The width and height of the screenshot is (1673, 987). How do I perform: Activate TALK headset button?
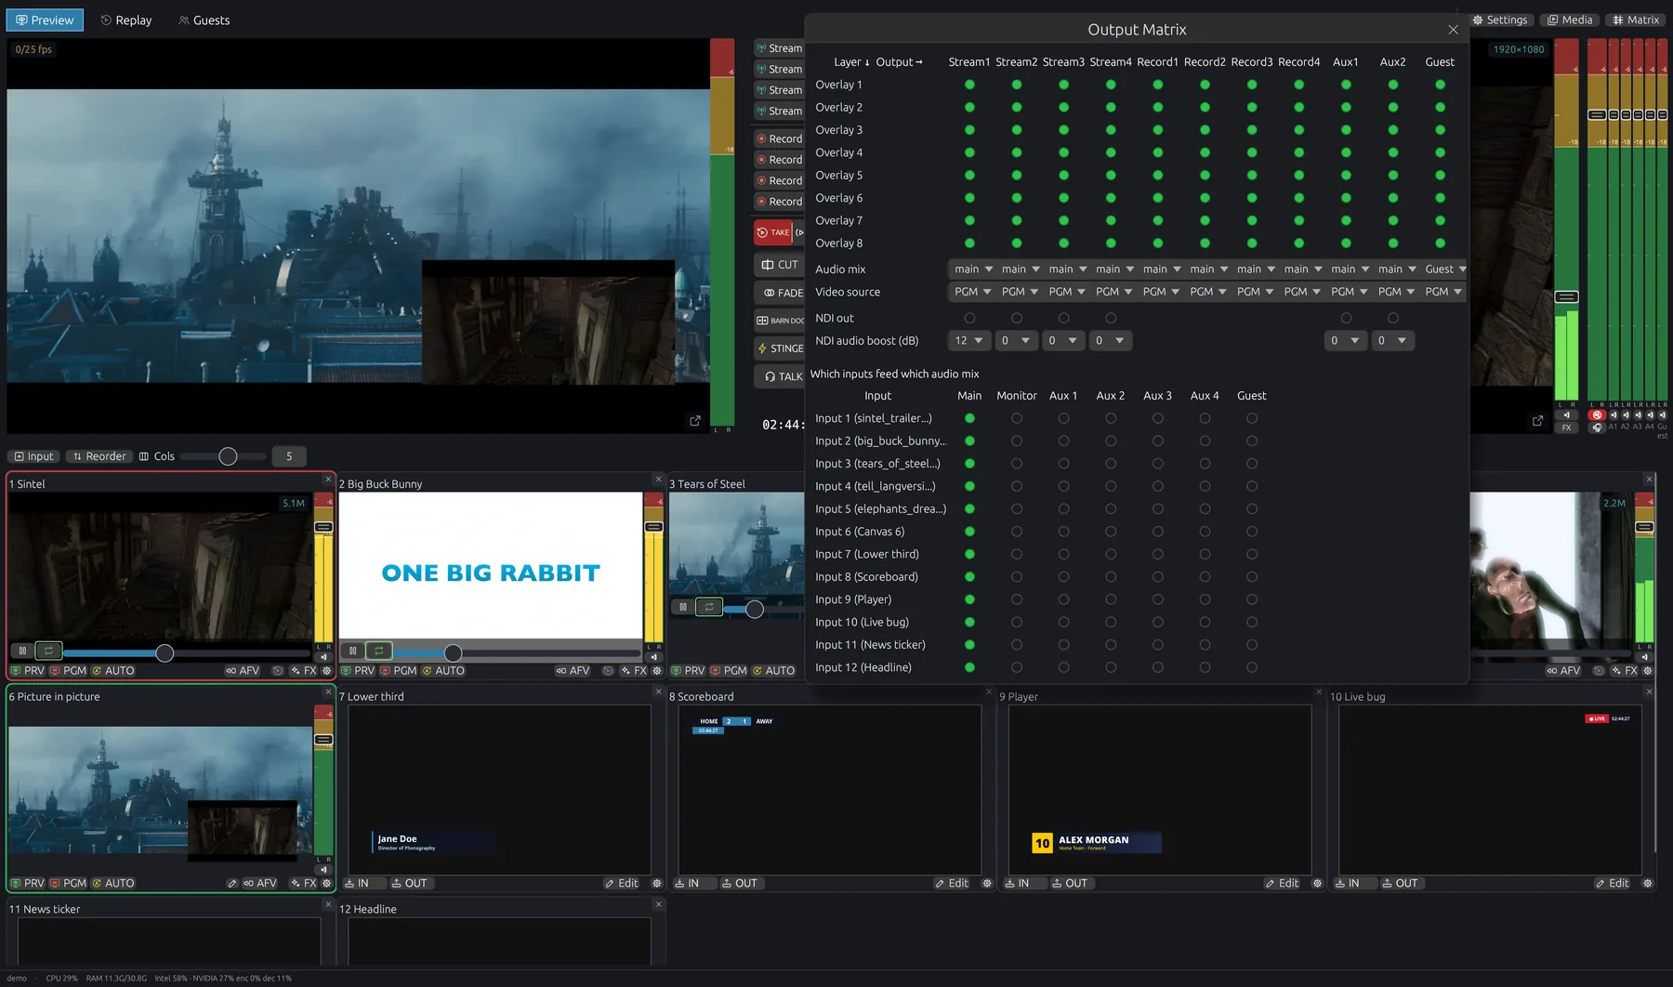coord(780,376)
